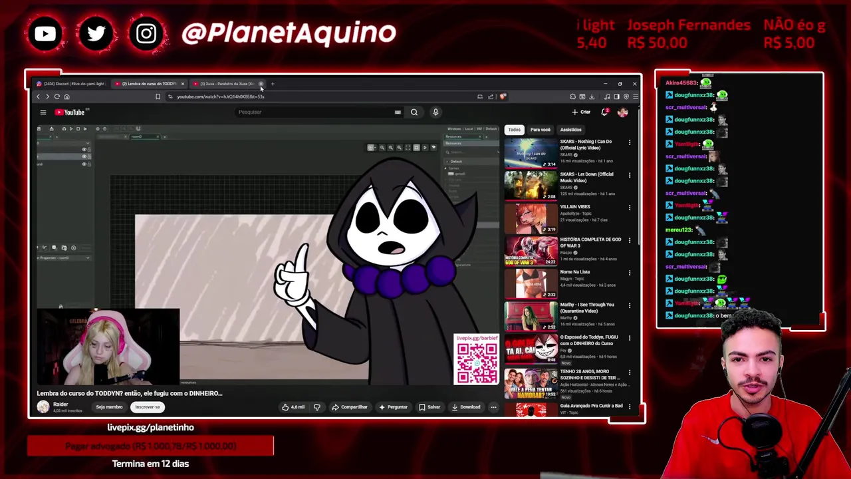The width and height of the screenshot is (851, 479).
Task: Open TENHO 28 ANOS video thumbnail
Action: coord(531,383)
